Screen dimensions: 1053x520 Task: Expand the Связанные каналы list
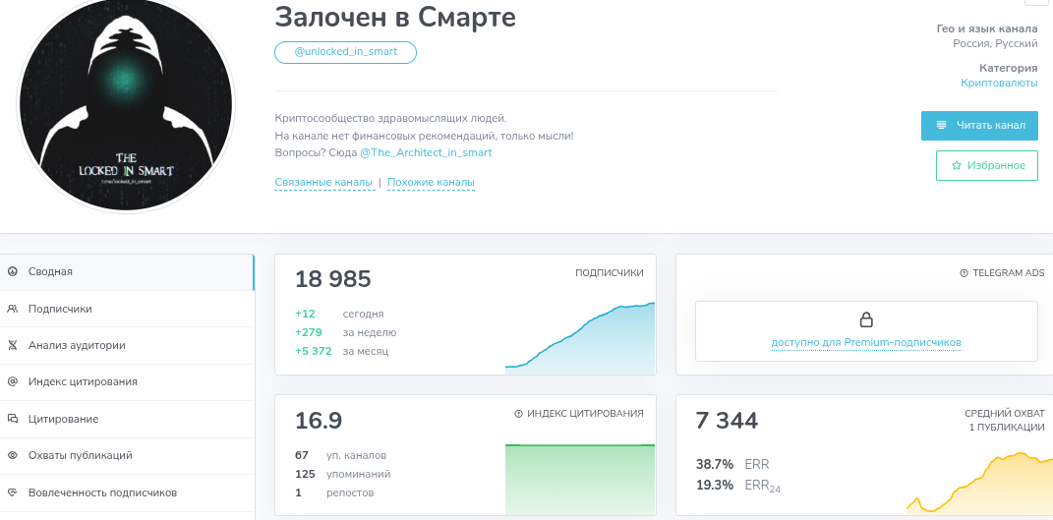point(323,183)
